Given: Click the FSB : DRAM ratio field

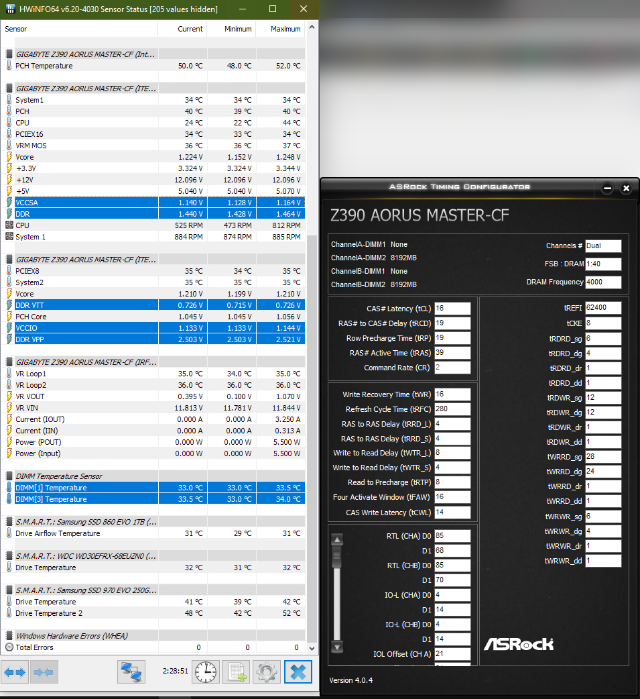Looking at the screenshot, I should pyautogui.click(x=603, y=264).
